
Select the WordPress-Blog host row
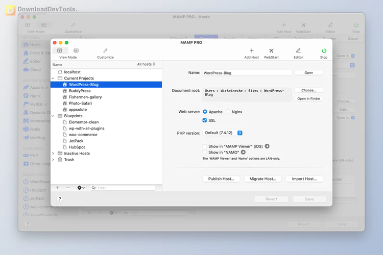(106, 85)
